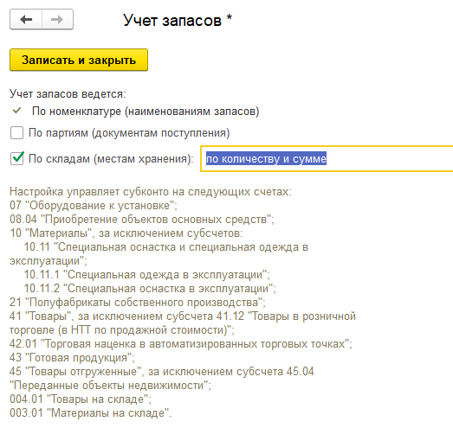Click '10.11.1 Специальная одежда в эксплуатации' text
The height and width of the screenshot is (428, 453).
[146, 275]
